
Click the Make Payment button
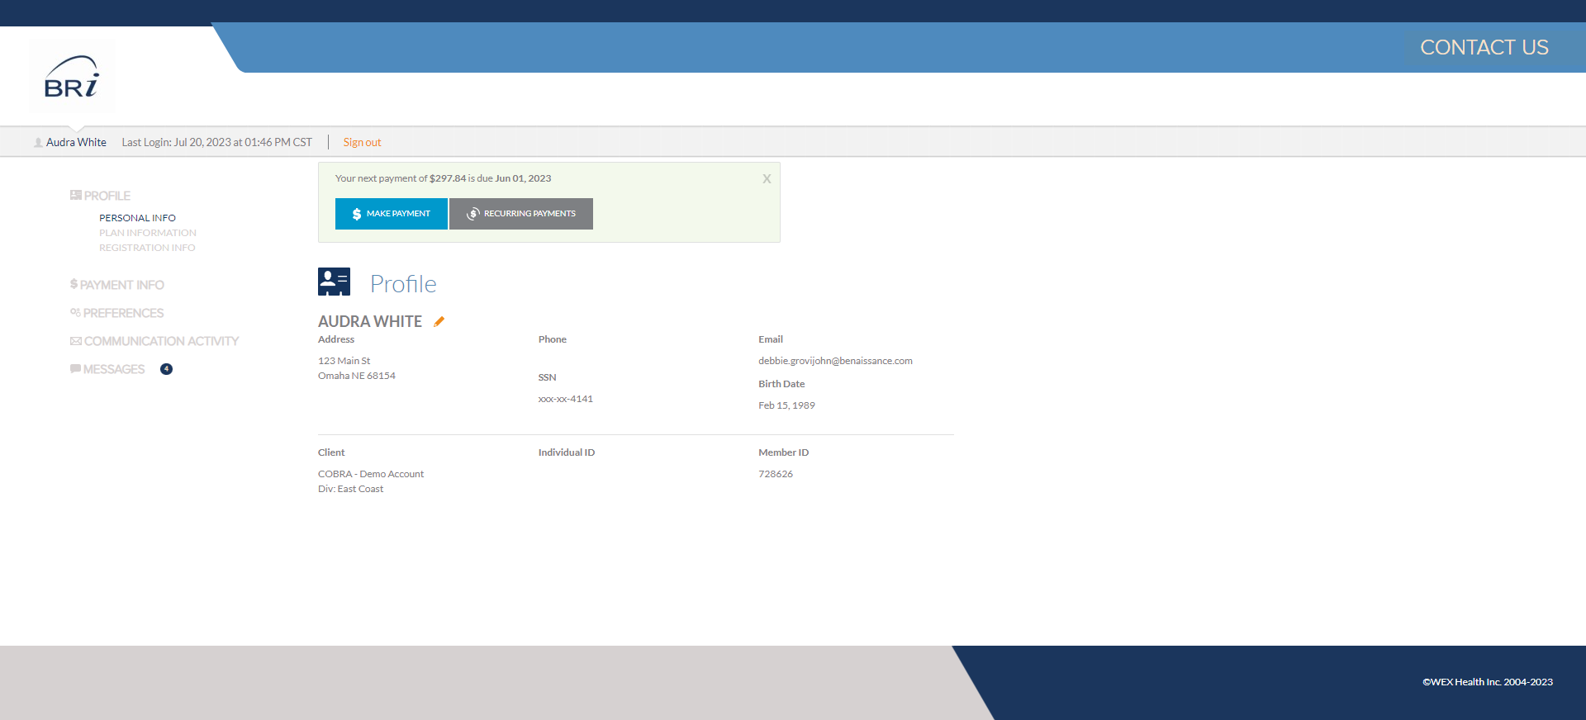[x=391, y=214]
